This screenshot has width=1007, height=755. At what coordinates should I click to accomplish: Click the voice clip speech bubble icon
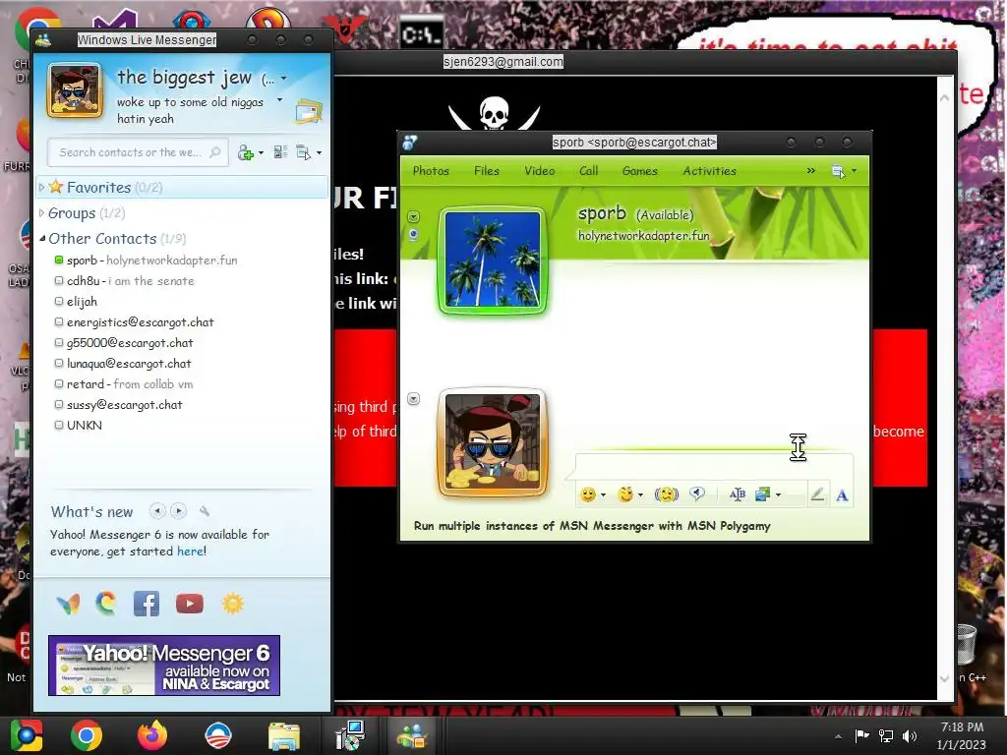697,494
